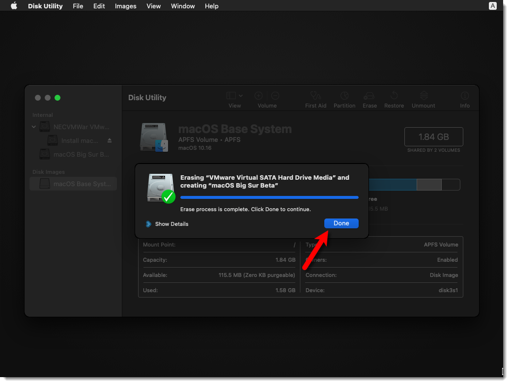The width and height of the screenshot is (510, 384).
Task: Click the input source A icon
Action: 493,6
